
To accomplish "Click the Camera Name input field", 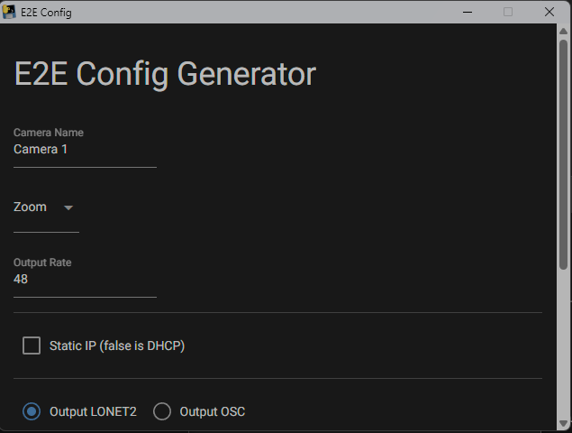I will point(85,150).
